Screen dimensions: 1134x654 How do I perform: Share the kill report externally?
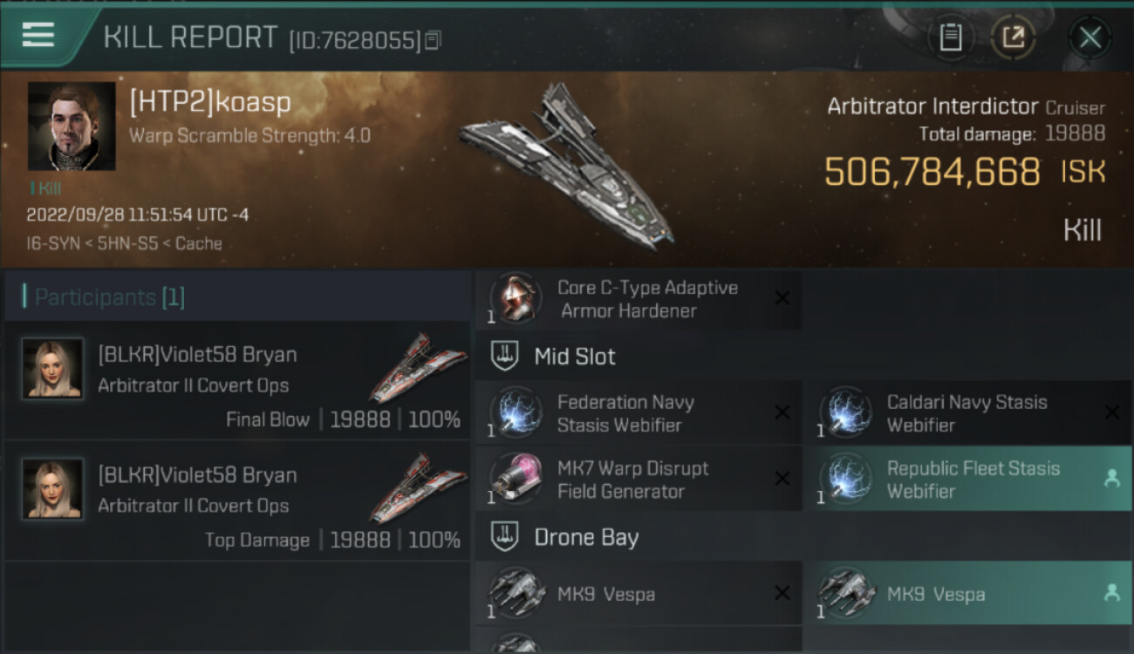(x=1014, y=37)
